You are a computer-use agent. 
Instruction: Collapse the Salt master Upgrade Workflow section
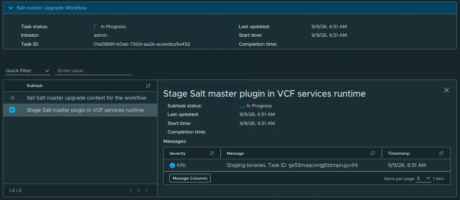11,8
